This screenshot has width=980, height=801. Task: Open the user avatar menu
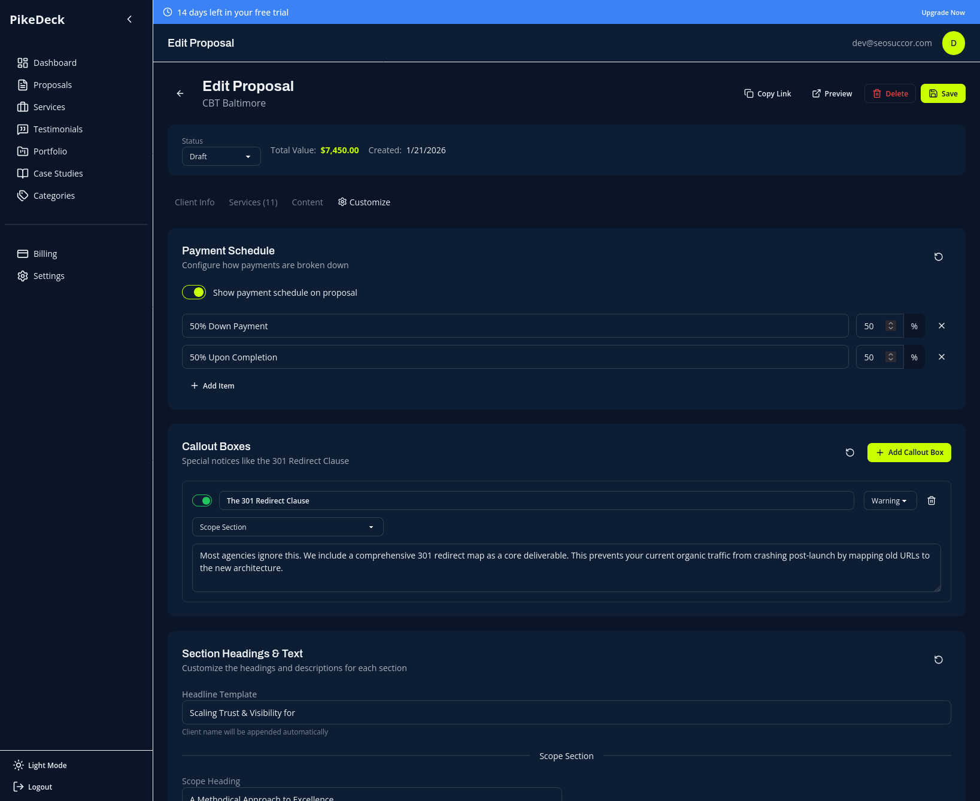tap(953, 43)
